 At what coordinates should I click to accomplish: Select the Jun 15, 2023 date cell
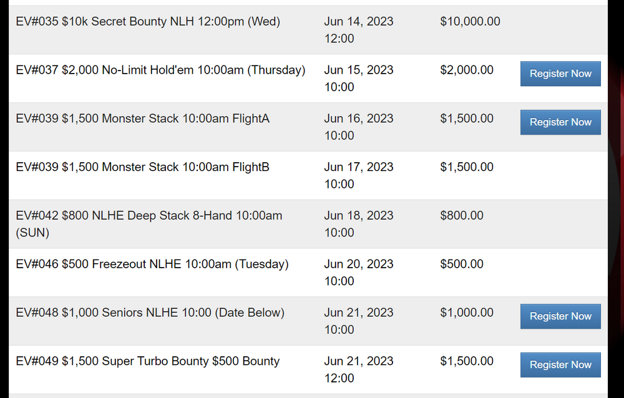pos(359,78)
